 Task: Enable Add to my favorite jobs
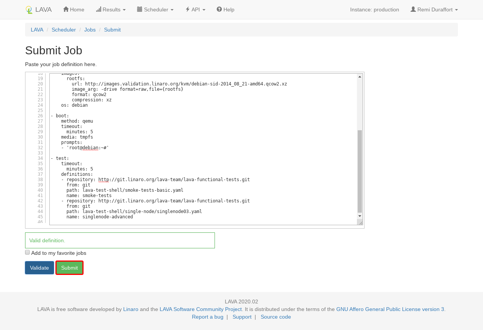tap(27, 253)
